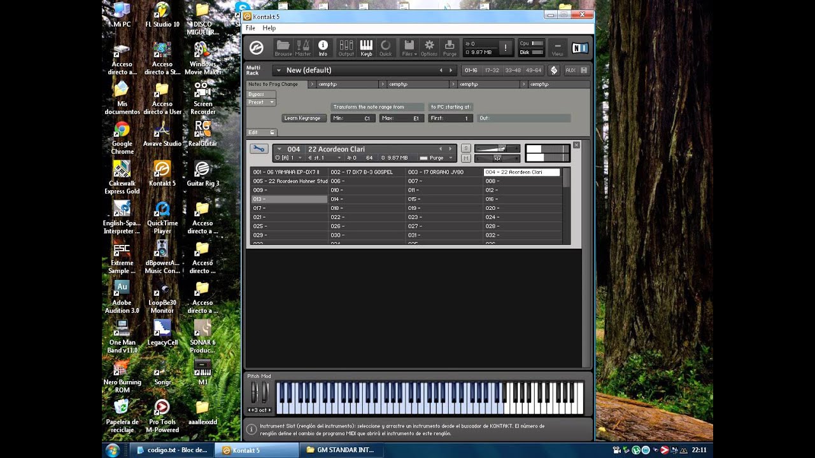
Task: Minimize rack with the View button
Action: point(557,48)
